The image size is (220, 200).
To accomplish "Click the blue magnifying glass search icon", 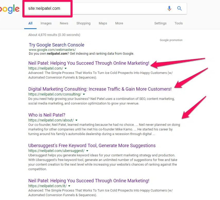I will 179,8.
